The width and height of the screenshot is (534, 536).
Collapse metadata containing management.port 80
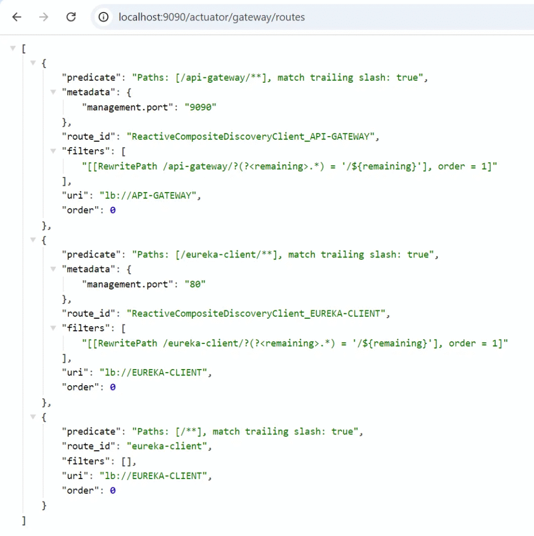53,269
